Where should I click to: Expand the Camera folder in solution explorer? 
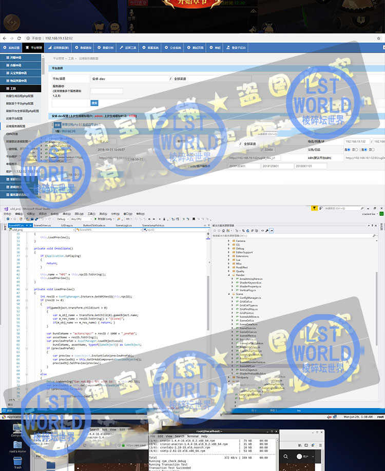[228, 241]
